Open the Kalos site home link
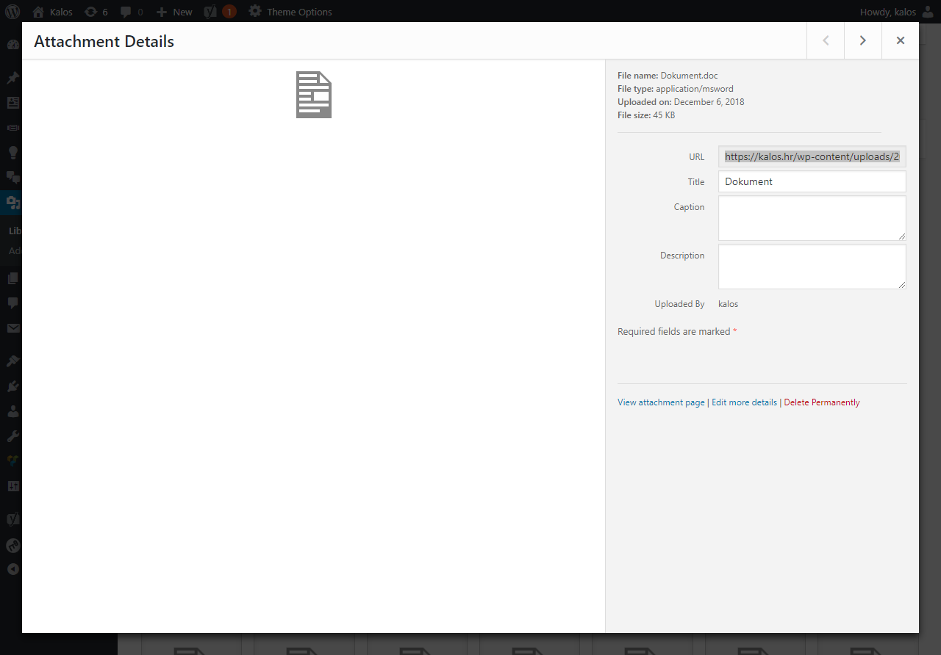The height and width of the screenshot is (655, 941). pos(53,12)
